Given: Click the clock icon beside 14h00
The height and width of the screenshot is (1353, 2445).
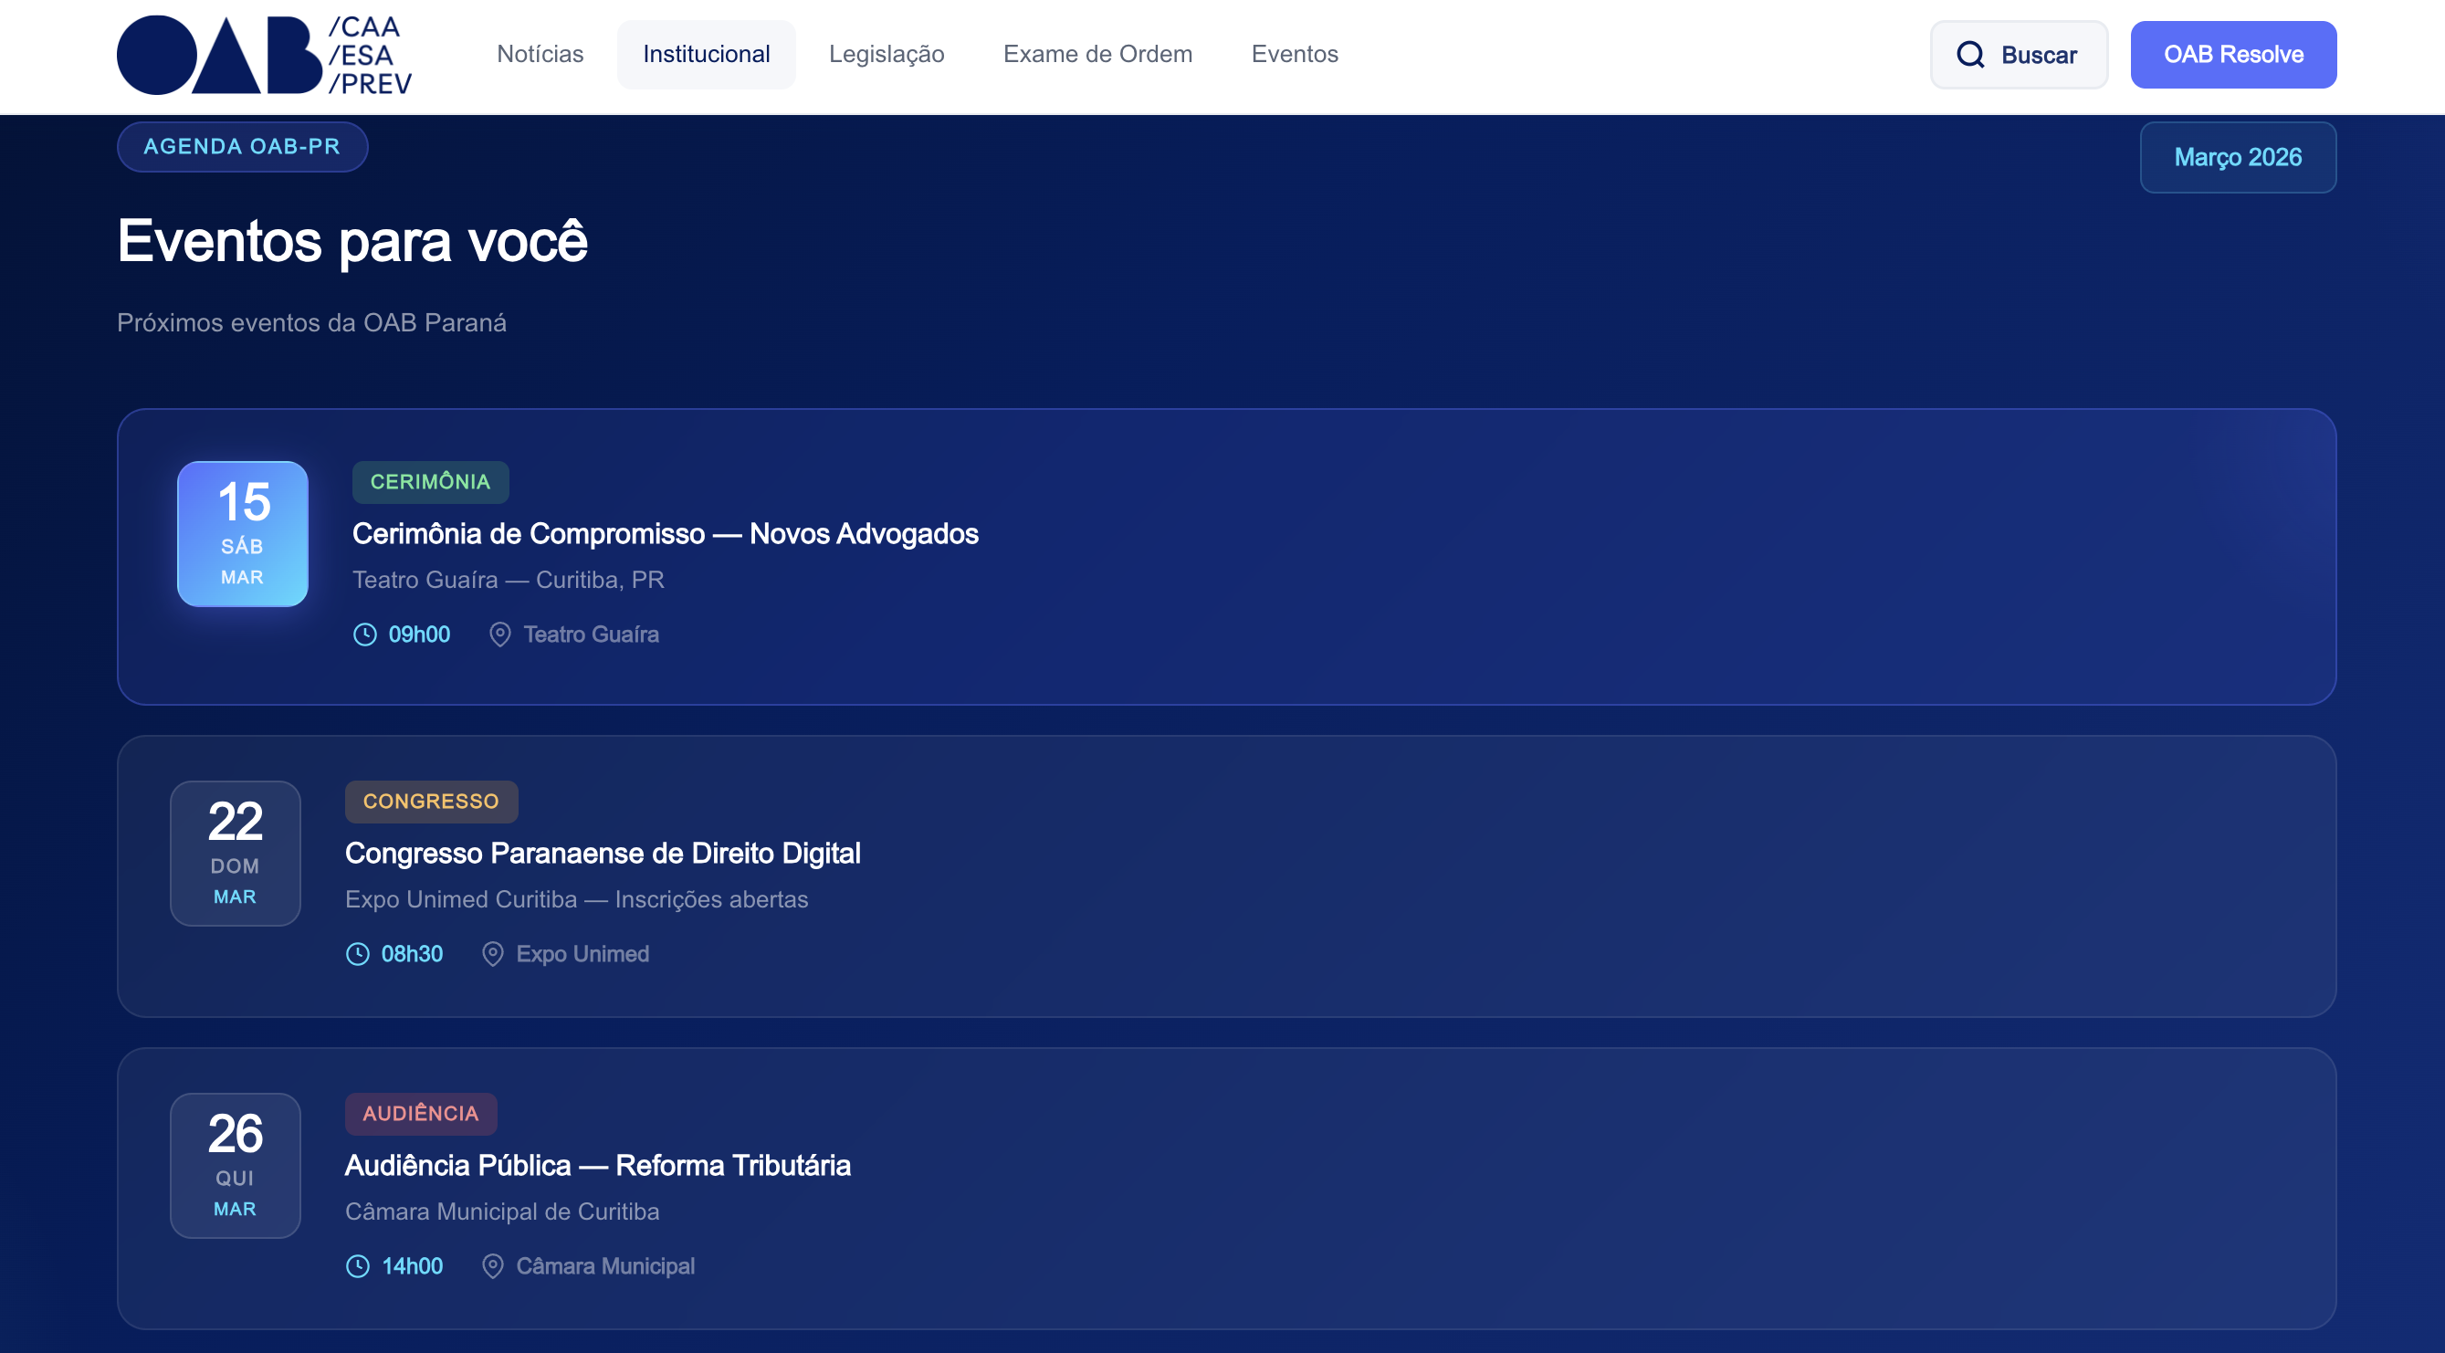Looking at the screenshot, I should pos(358,1266).
